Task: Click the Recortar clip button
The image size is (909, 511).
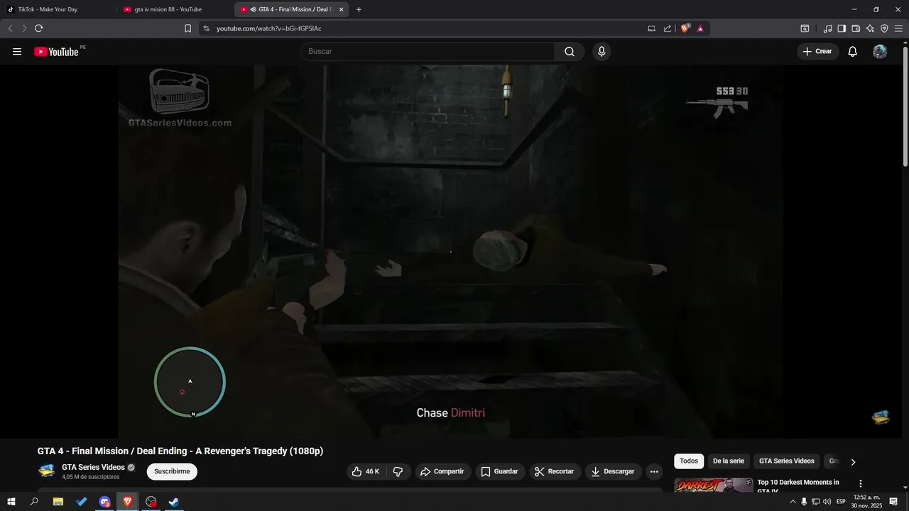Action: click(x=555, y=472)
